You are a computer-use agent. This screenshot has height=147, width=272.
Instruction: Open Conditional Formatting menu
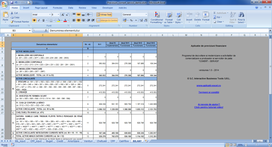click(157, 18)
